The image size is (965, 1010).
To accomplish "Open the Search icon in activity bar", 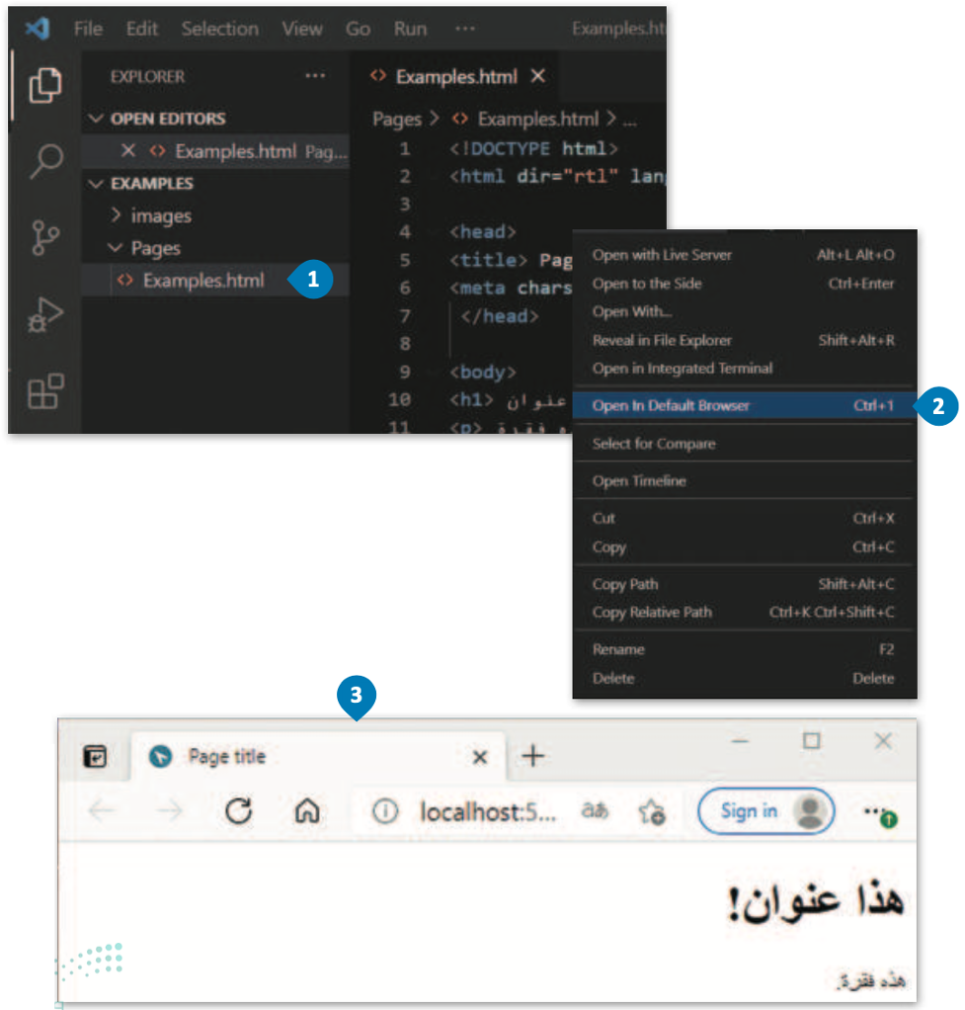I will (x=46, y=160).
